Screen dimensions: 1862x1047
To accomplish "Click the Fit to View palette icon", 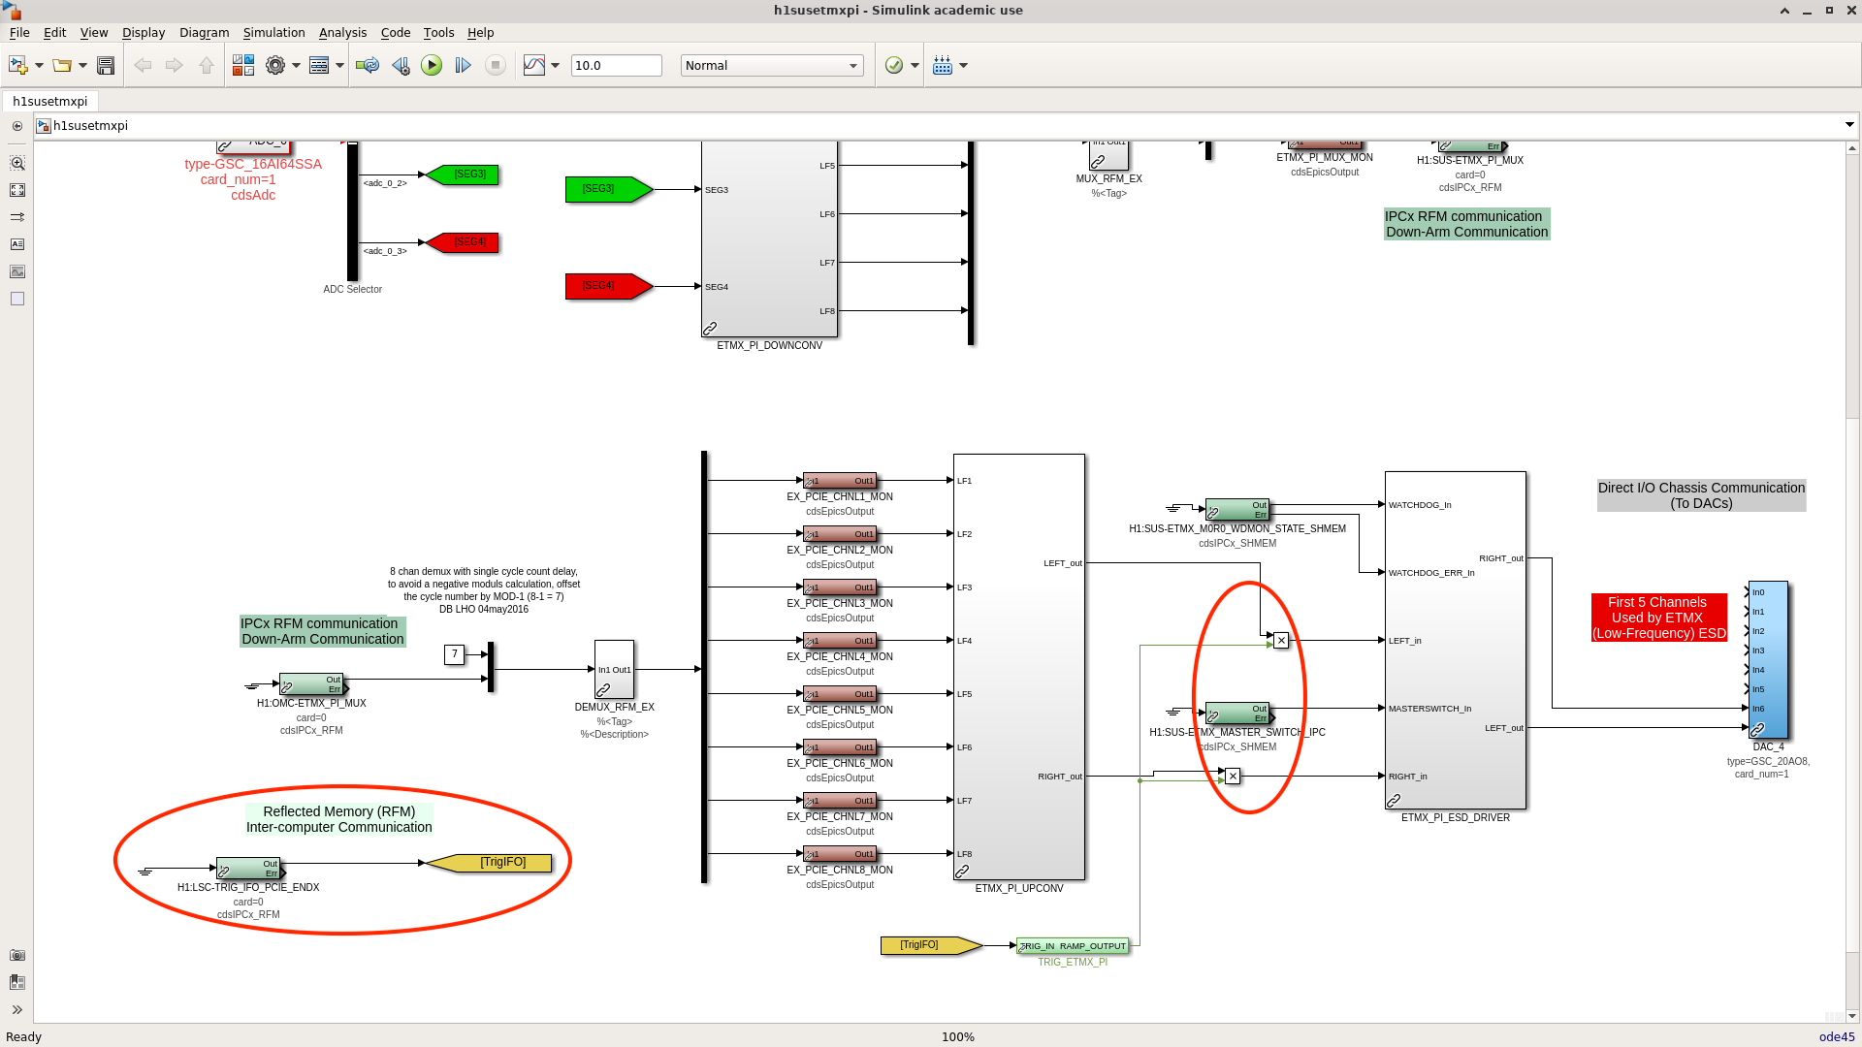I will [16, 190].
